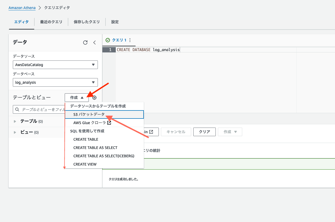This screenshot has height=222, width=335.
Task: Select CREATE TABLE AS SELECT(ICEBERG)
Action: pos(104,156)
